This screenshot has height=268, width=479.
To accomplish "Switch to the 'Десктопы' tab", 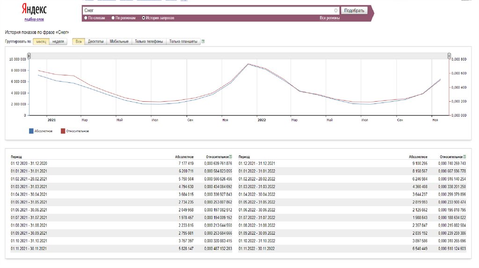I will (95, 42).
